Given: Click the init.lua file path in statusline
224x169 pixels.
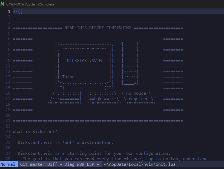Looking at the screenshot, I should click(x=140, y=164).
